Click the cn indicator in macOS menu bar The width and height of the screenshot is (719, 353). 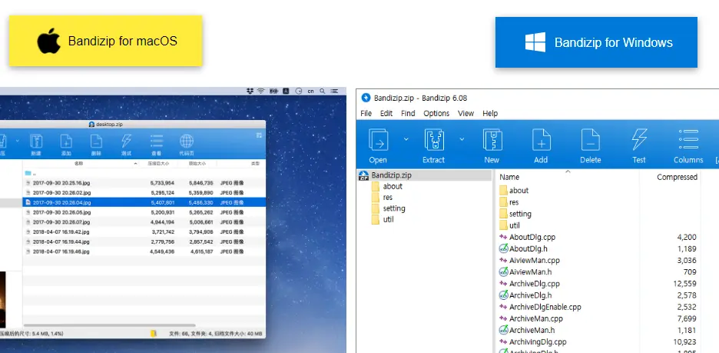click(310, 91)
